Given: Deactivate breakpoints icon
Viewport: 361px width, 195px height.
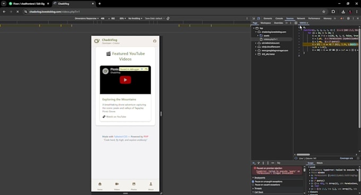Looking at the screenshot, I should 279,163.
